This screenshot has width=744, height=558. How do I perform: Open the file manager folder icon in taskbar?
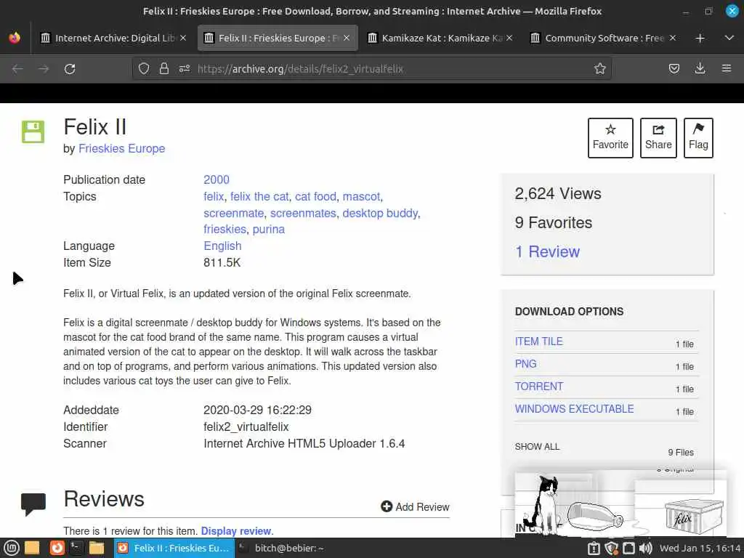pos(97,548)
